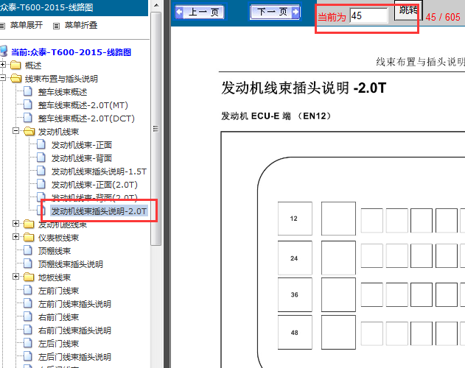Click the 45 / 605 page counter text
Image resolution: width=465 pixels, height=368 pixels.
443,17
